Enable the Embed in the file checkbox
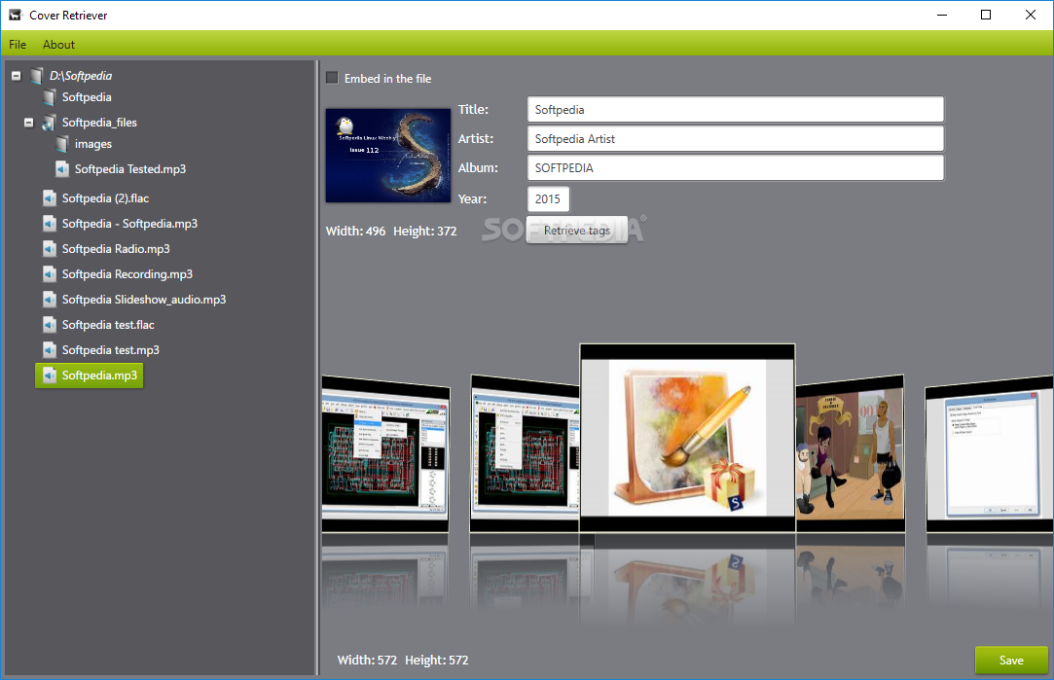Viewport: 1054px width, 680px height. click(x=332, y=78)
